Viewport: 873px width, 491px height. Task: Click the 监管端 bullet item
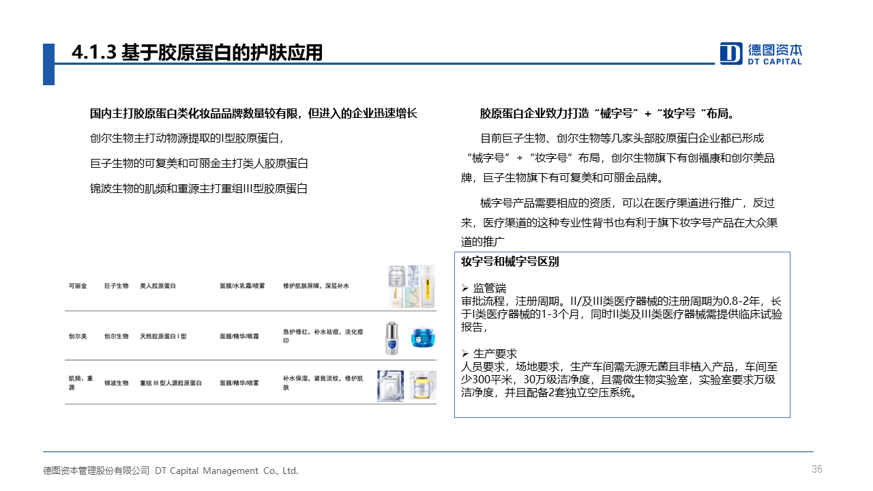pos(484,288)
